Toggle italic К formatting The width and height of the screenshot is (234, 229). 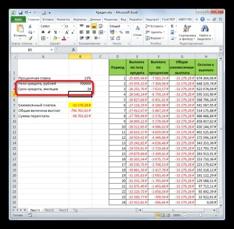(x=49, y=32)
